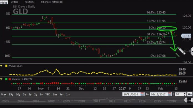Select the Max time range

(x=3, y=94)
